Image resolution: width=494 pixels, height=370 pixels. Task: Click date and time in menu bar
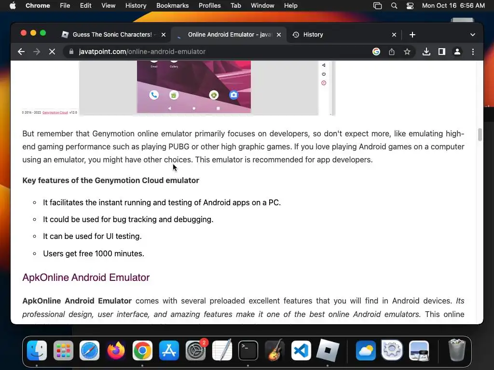coord(453,5)
